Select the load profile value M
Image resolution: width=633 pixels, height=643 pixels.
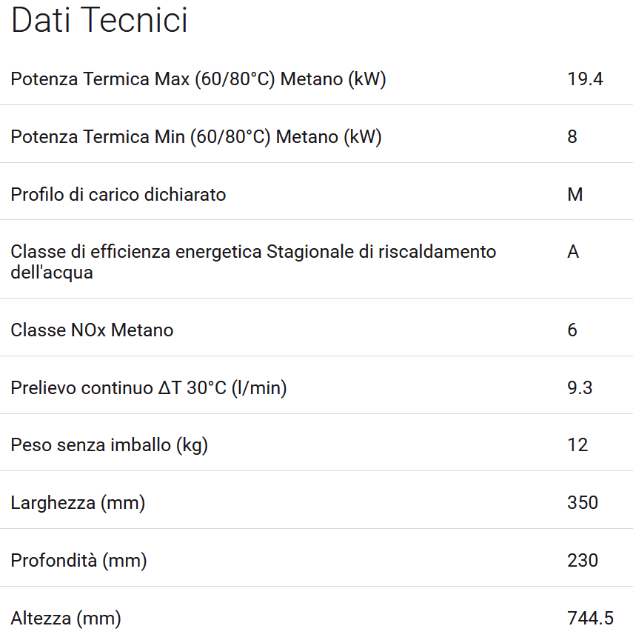tap(575, 194)
